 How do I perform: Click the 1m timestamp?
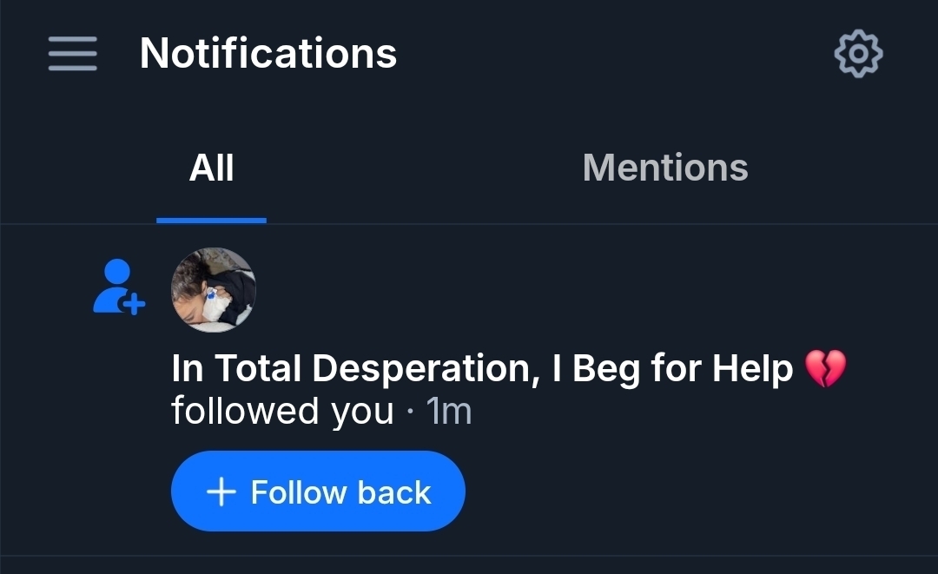pos(449,411)
